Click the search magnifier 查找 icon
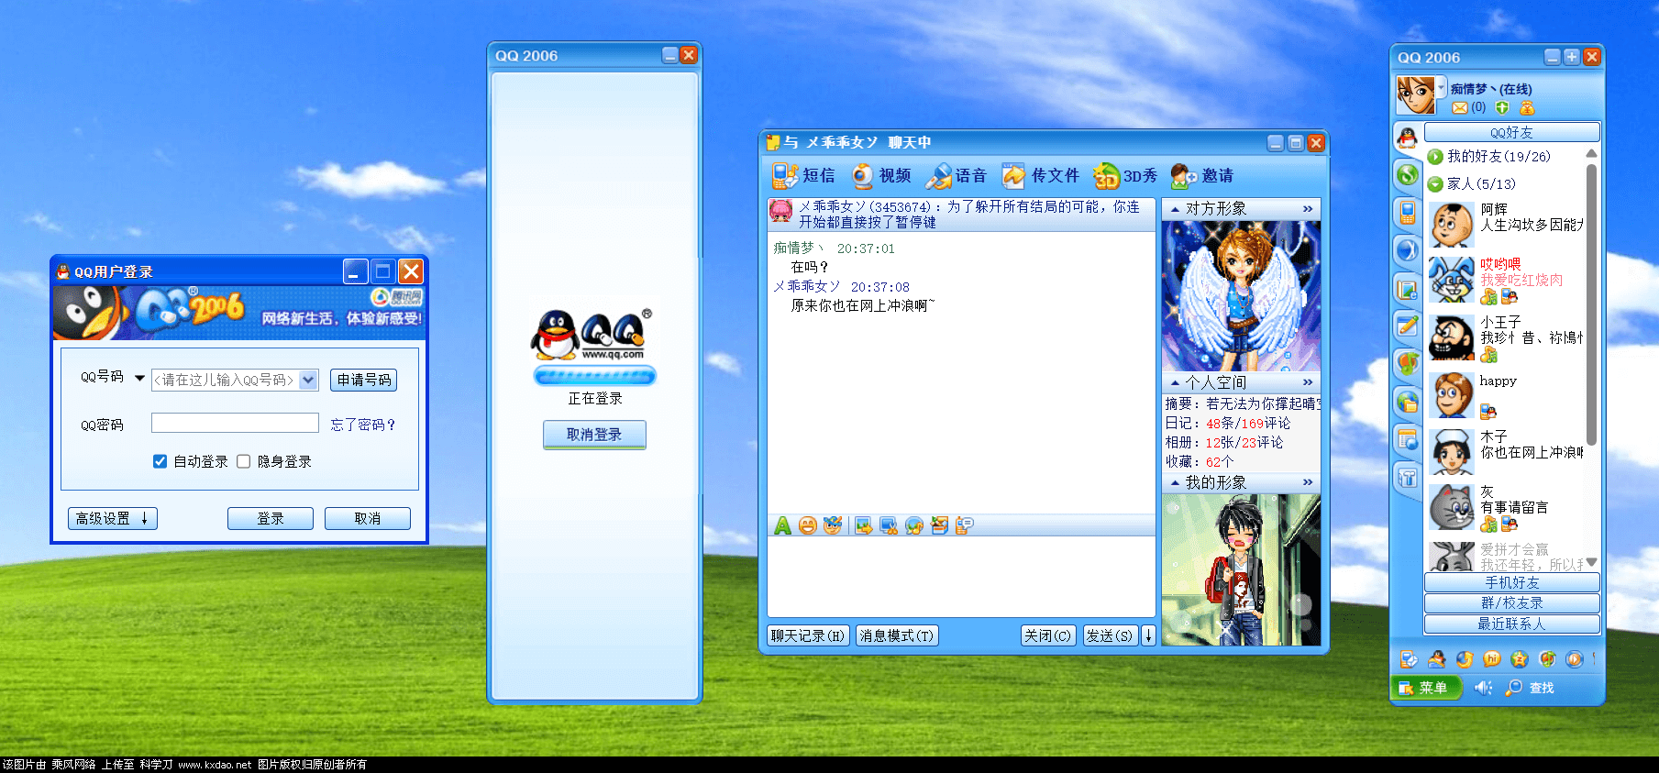This screenshot has width=1659, height=773. [1514, 688]
